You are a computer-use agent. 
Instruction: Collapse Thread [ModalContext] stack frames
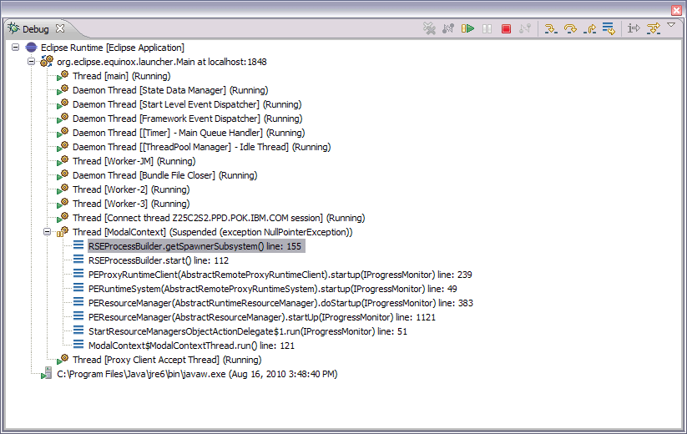pyautogui.click(x=47, y=232)
